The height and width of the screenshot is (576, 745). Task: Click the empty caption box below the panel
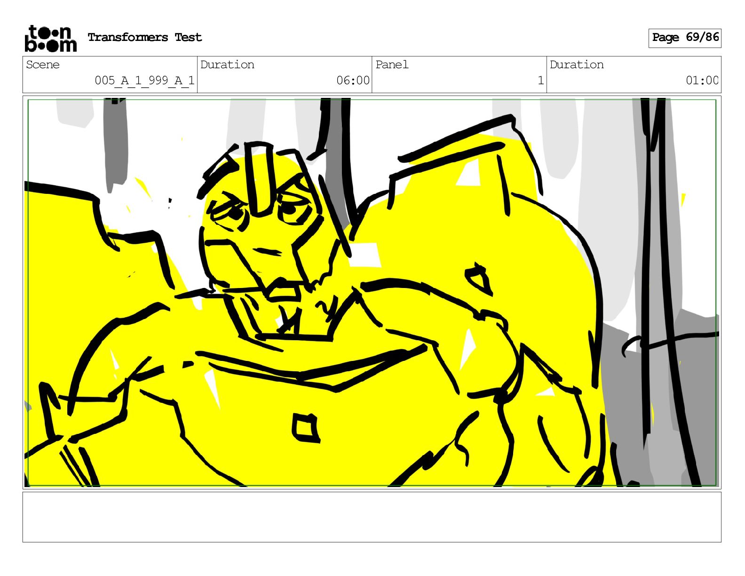[372, 517]
